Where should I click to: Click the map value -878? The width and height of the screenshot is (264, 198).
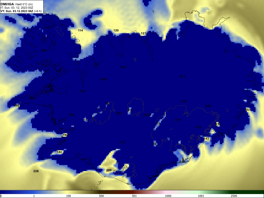(103, 79)
